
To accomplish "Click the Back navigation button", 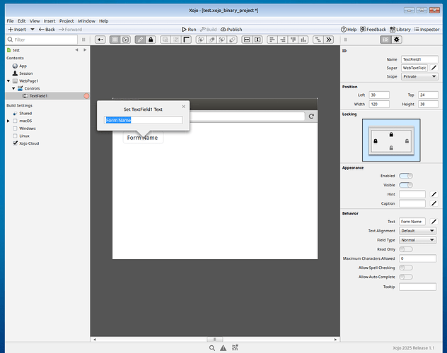I will coord(47,29).
